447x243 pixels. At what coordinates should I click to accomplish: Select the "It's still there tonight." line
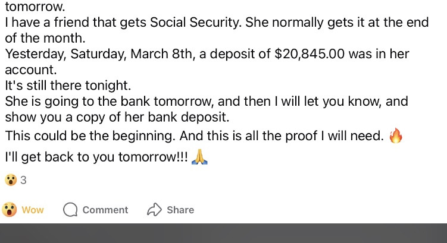[67, 85]
